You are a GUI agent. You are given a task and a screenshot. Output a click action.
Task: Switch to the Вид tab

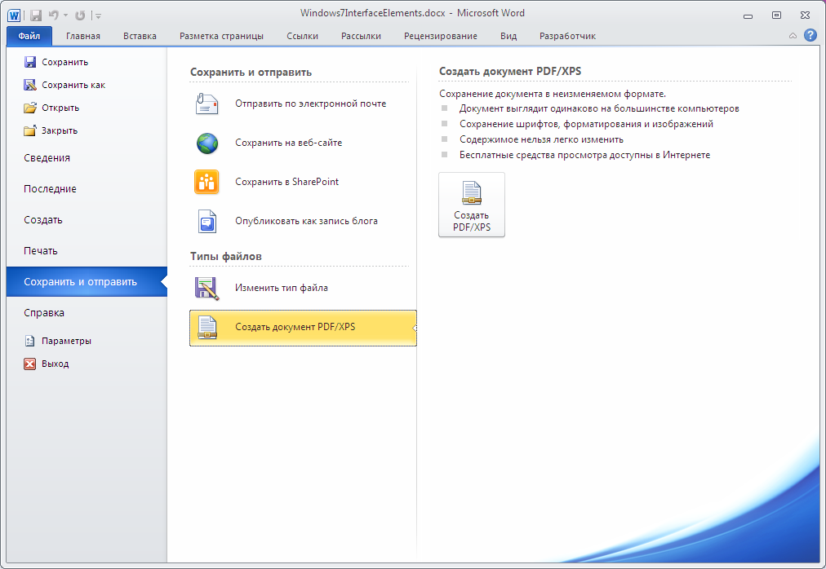[x=508, y=37]
